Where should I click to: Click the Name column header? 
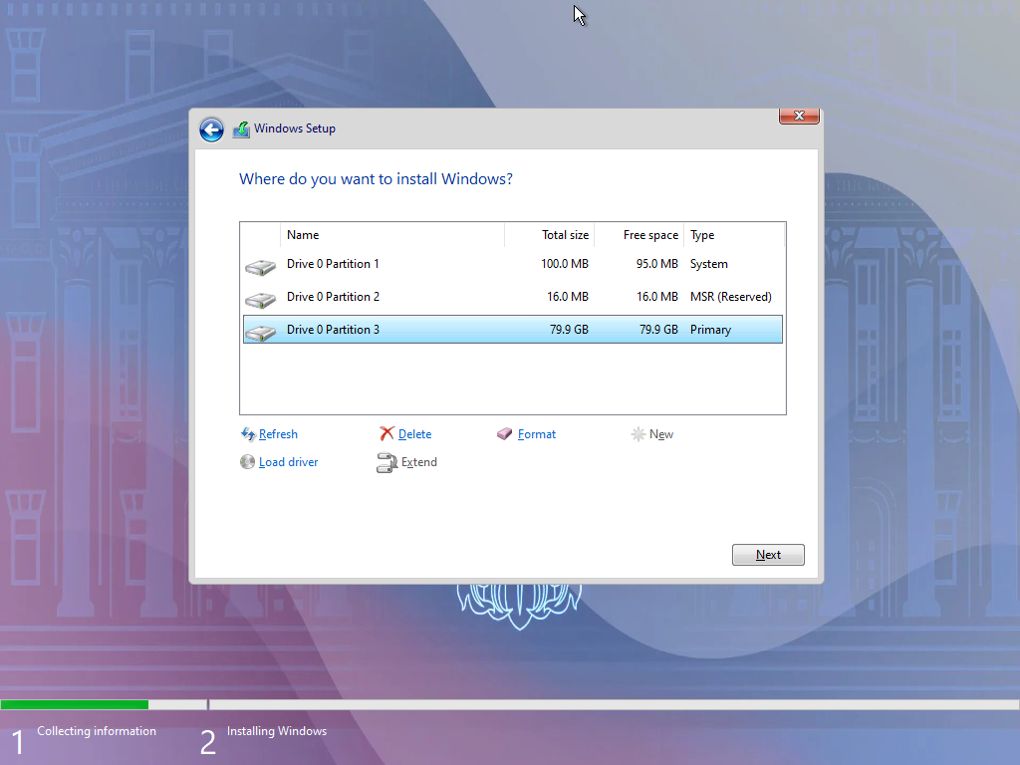tap(392, 235)
